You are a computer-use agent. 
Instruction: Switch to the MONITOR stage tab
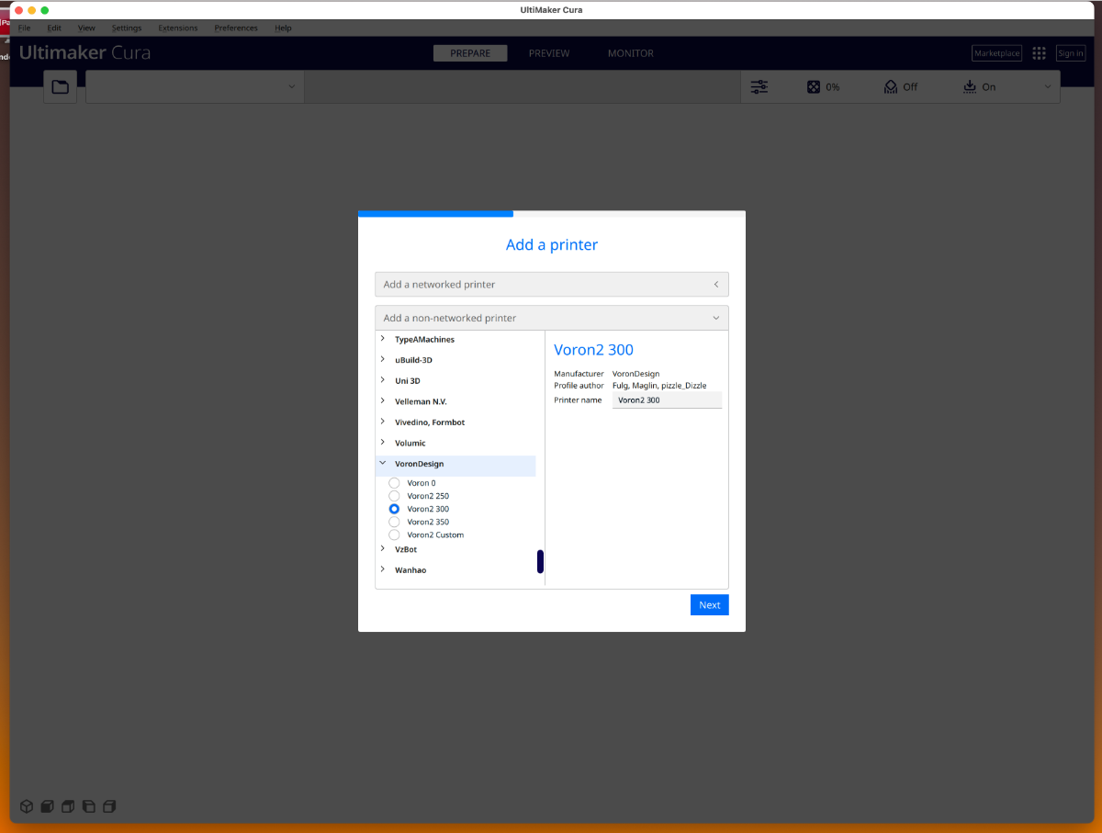point(631,53)
